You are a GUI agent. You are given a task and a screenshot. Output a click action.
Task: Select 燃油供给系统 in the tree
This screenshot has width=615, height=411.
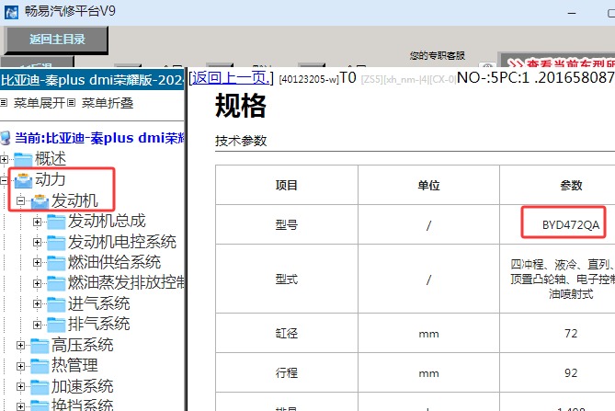coord(114,262)
